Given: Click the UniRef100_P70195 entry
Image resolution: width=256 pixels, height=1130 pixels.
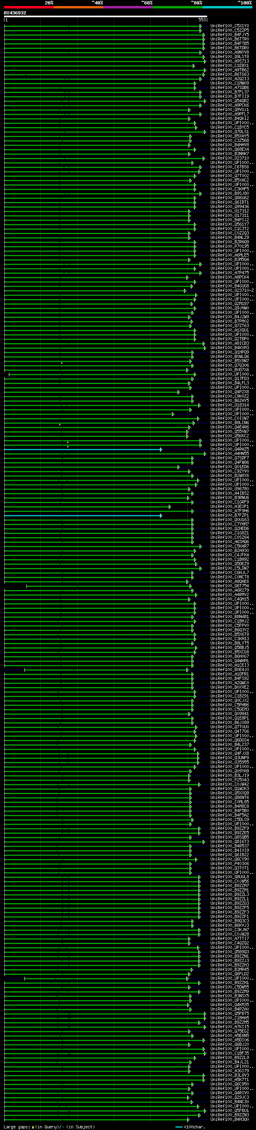Looking at the screenshot, I should point(230,247).
